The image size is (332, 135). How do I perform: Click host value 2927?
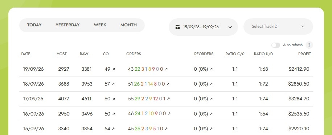(64, 69)
